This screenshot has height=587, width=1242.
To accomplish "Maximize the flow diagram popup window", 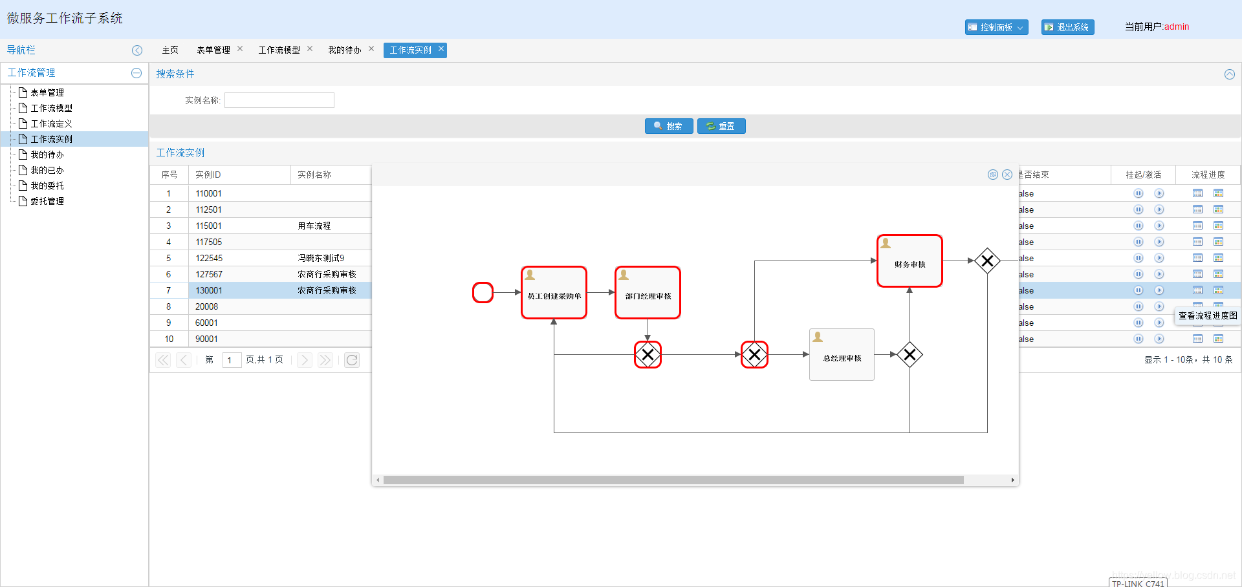I will (x=993, y=175).
